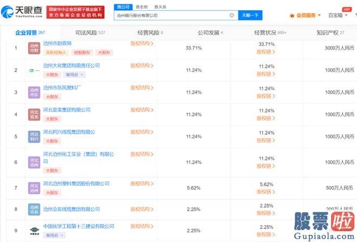
Task: Open 股权链 for 河北利兴线缆 row
Action: click(x=266, y=140)
